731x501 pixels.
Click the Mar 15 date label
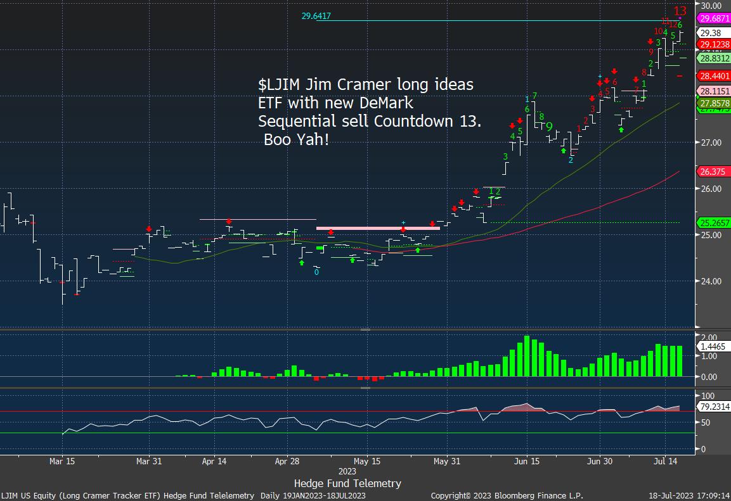click(x=62, y=462)
